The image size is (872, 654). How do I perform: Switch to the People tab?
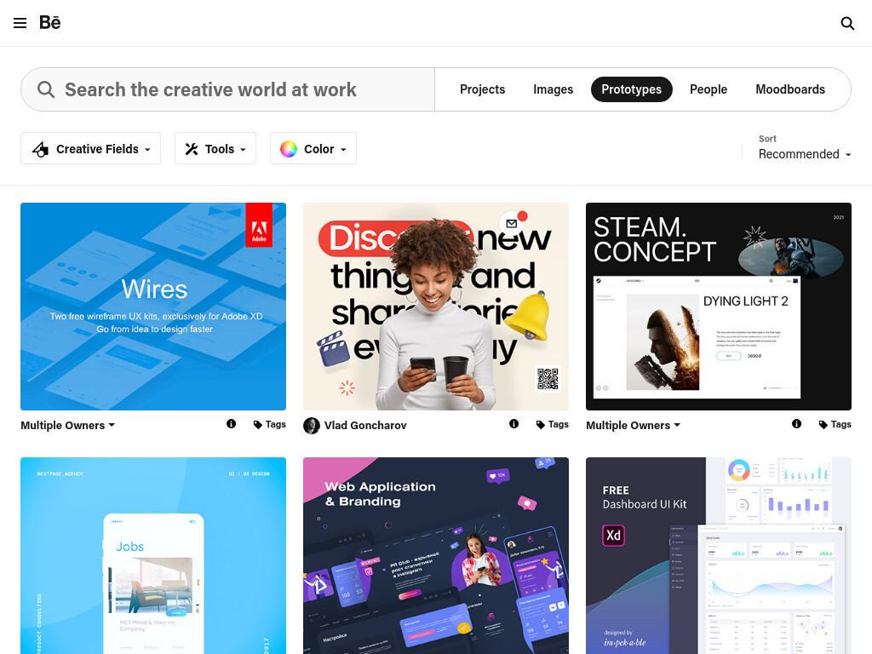click(708, 89)
